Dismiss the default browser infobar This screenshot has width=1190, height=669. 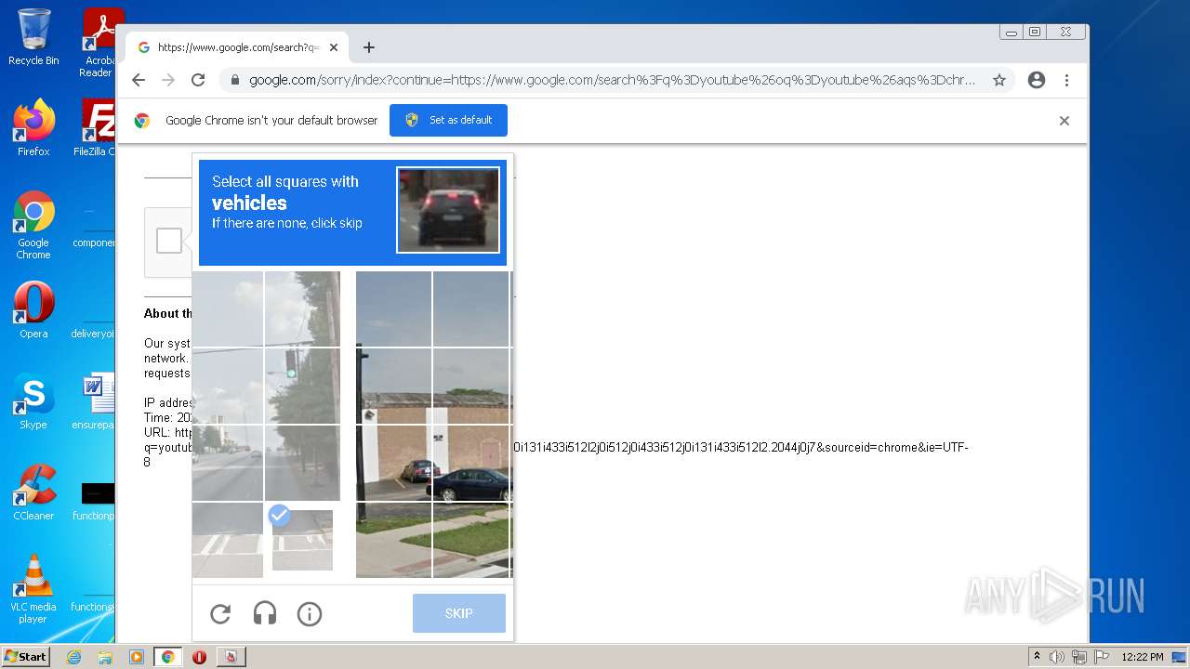click(1064, 121)
